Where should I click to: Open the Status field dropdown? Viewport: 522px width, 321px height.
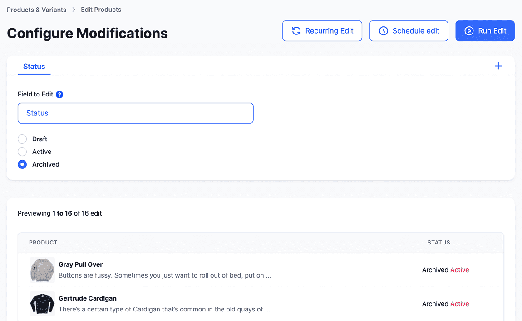[x=136, y=113]
